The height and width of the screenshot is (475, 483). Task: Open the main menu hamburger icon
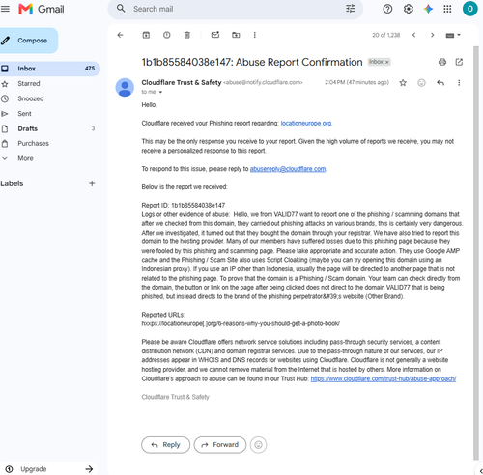(5, 9)
